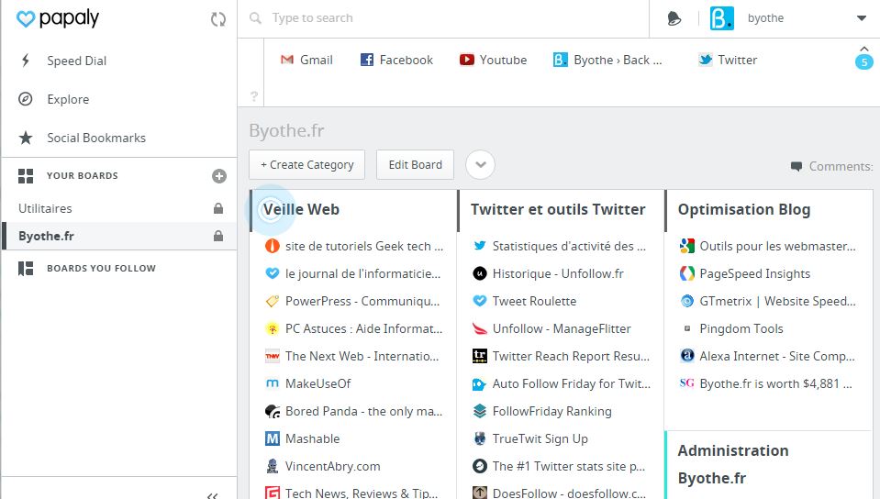Click Unfollow - ManageFlitter favicon
The image size is (880, 499).
480,328
